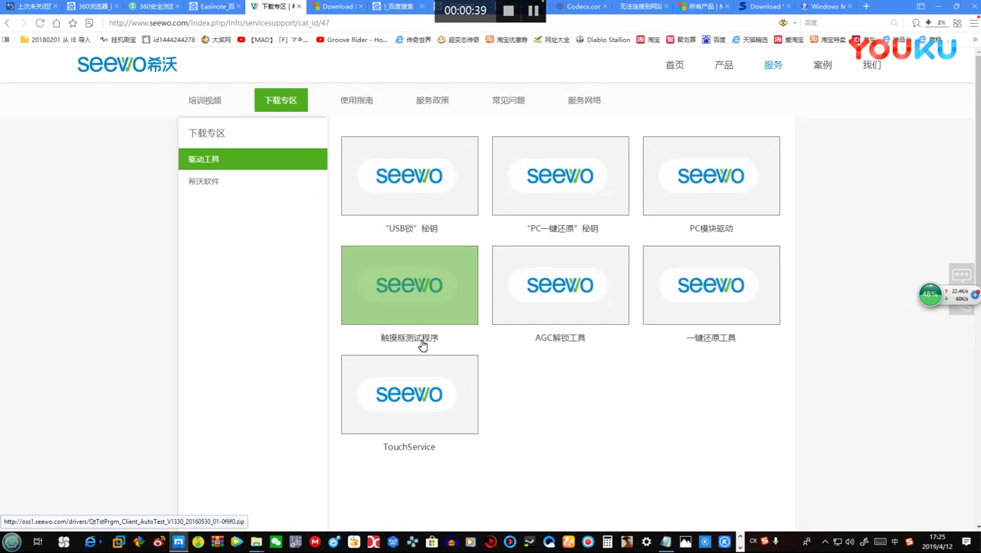
Task: Switch to the Easinote browser tab
Action: (214, 6)
